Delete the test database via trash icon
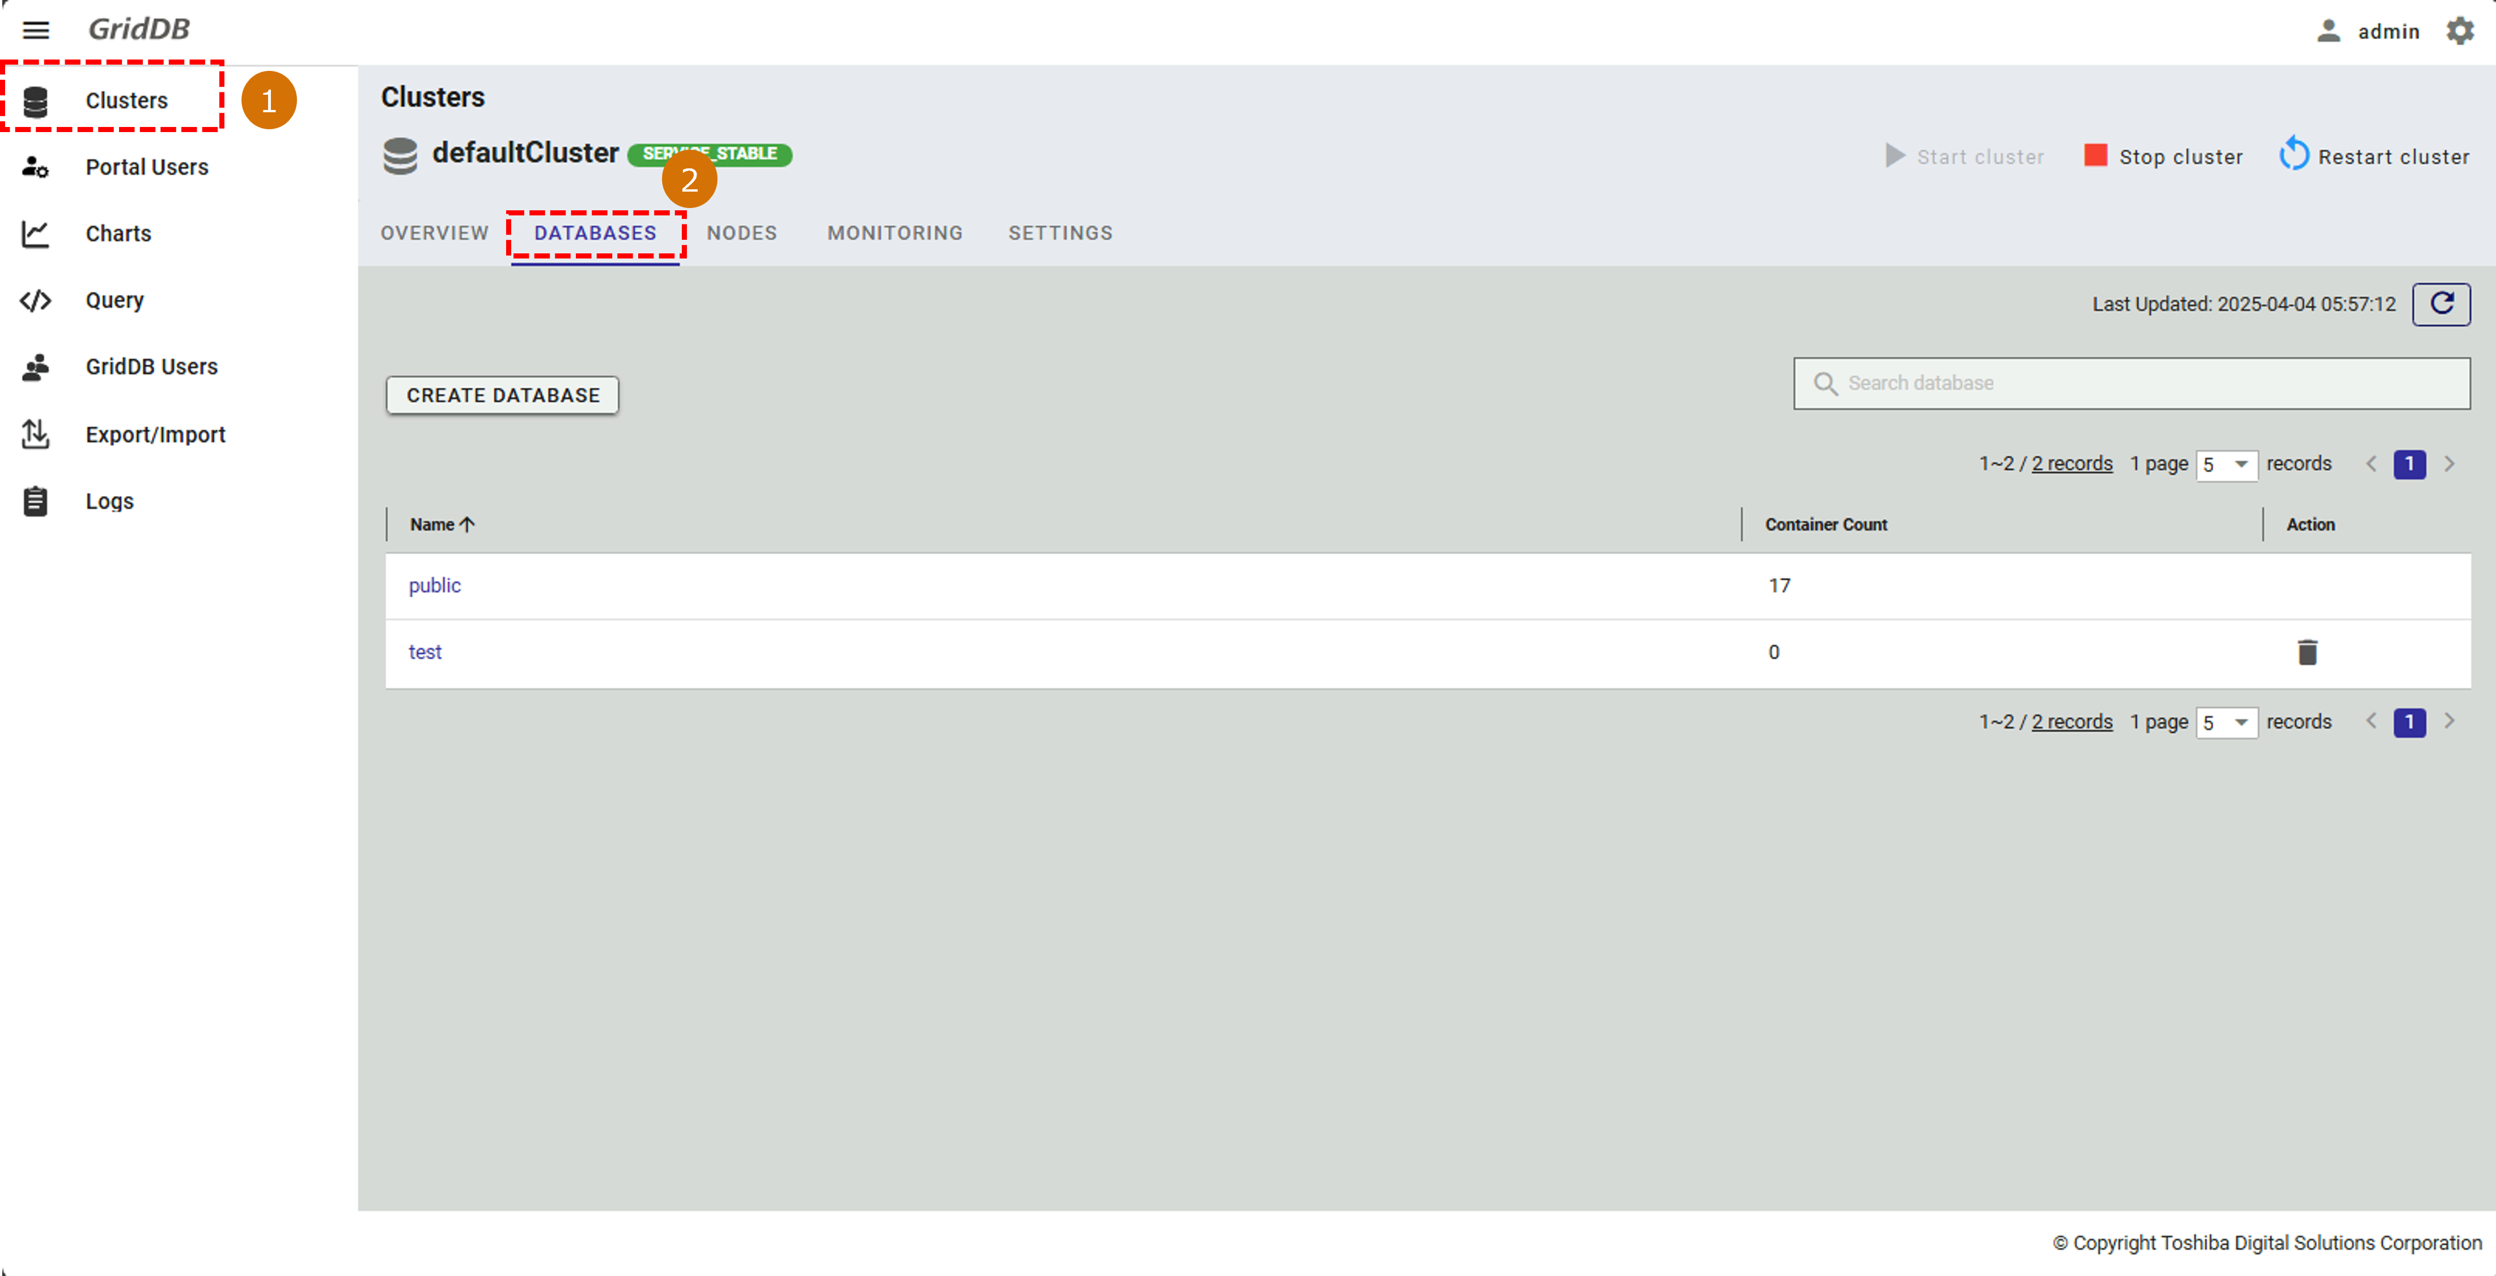Screen dimensions: 2496x1276 (2307, 652)
